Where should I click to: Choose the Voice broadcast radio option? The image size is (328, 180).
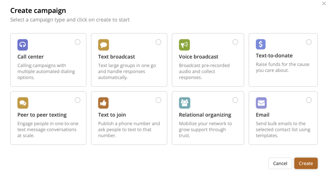tap(235, 42)
